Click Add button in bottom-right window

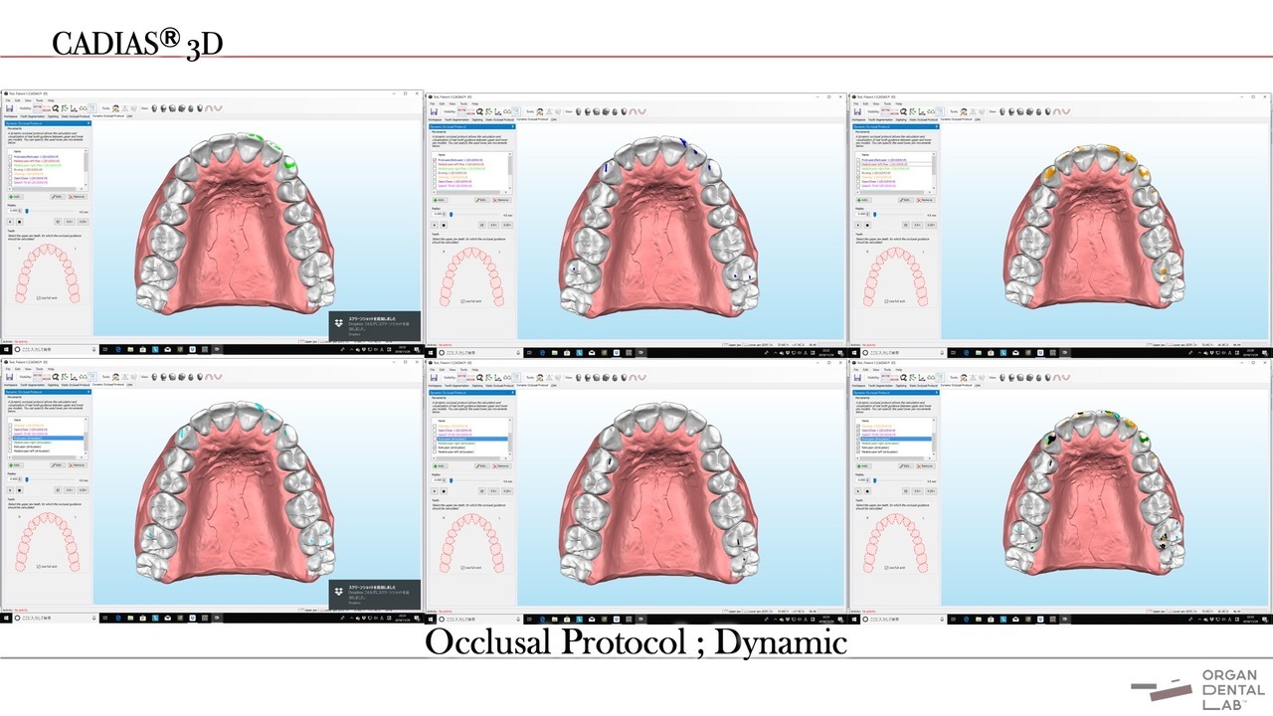pyautogui.click(x=863, y=466)
